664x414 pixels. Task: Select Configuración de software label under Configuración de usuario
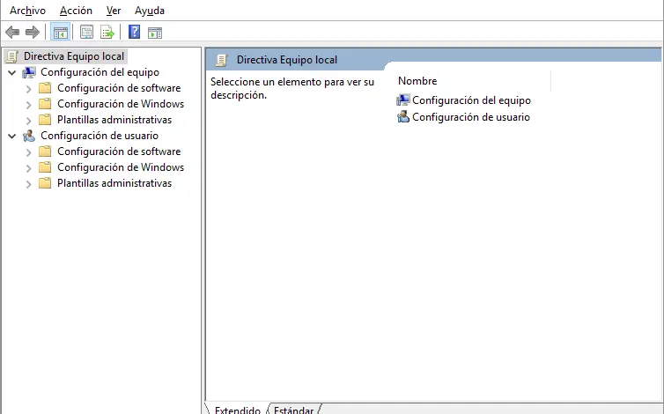coord(119,152)
